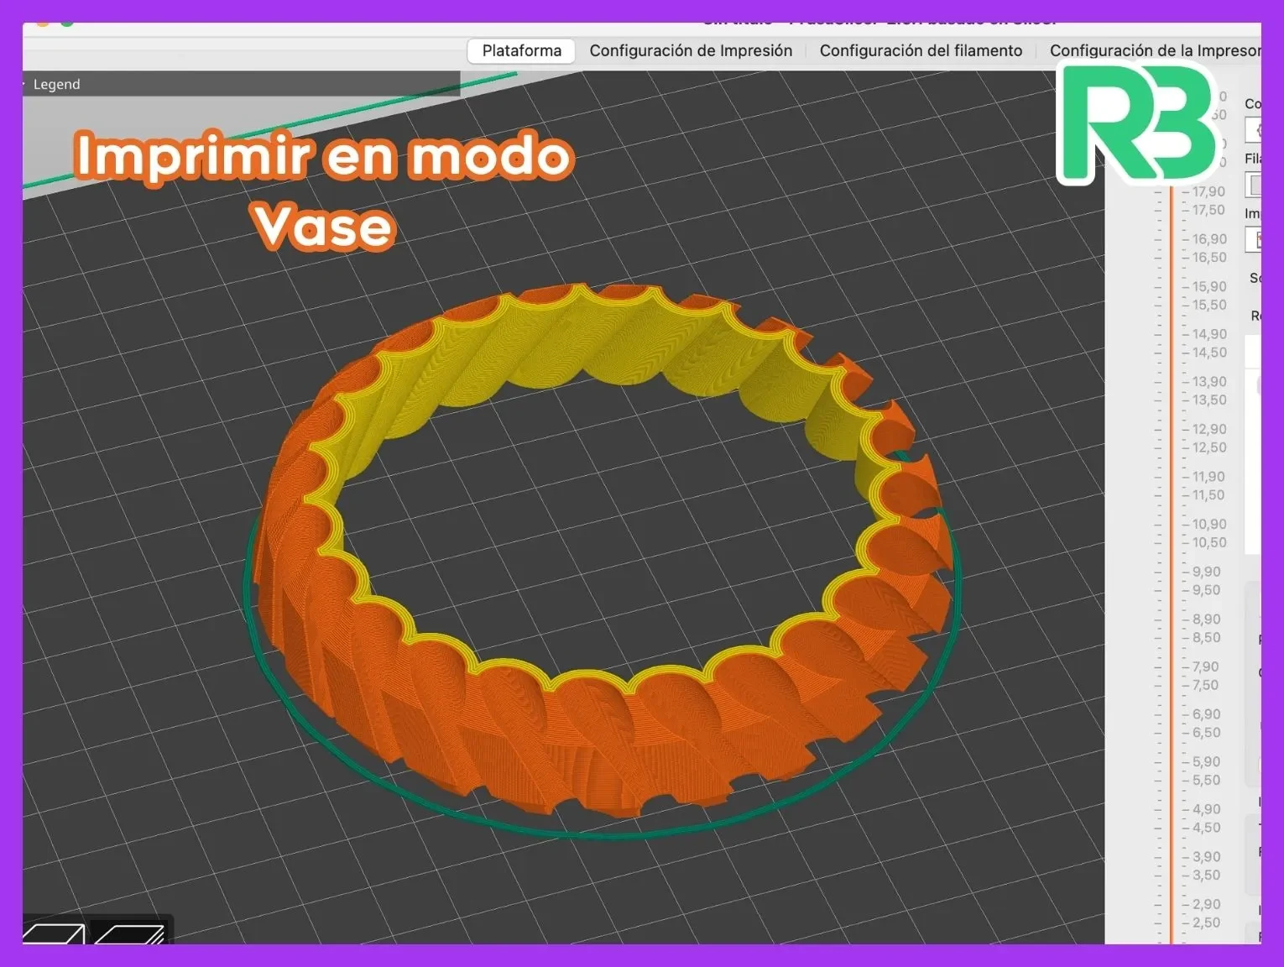Viewport: 1284px width, 967px height.
Task: Click the 12,50 layer height mark
Action: tap(1209, 447)
